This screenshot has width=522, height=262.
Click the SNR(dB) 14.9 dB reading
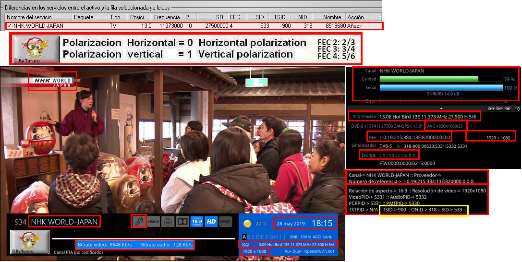[x=443, y=94]
